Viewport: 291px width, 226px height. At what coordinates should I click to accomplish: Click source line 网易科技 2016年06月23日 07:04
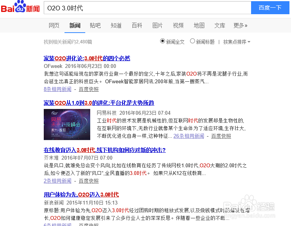134,113
